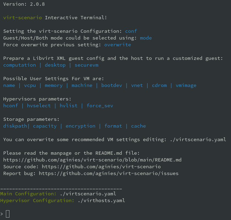231x220 pixels.
Task: Click the 'vmimage' setting keyword
Action: click(186, 85)
